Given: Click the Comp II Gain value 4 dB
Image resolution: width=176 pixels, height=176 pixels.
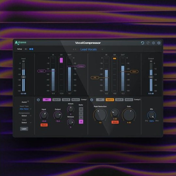Looking at the screenshot, I should pyautogui.click(x=129, y=123).
